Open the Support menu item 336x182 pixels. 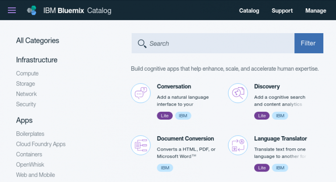click(282, 11)
